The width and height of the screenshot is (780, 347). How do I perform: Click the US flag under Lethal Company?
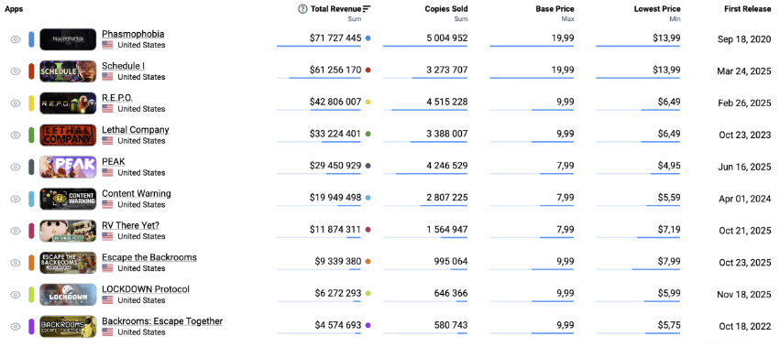[x=107, y=141]
